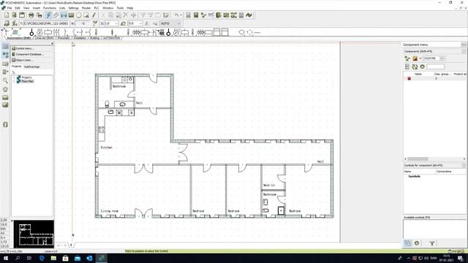Open the Settings menu

point(73,8)
